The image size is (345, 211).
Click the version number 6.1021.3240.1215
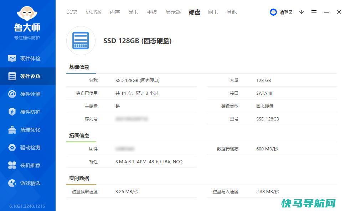tap(27, 206)
